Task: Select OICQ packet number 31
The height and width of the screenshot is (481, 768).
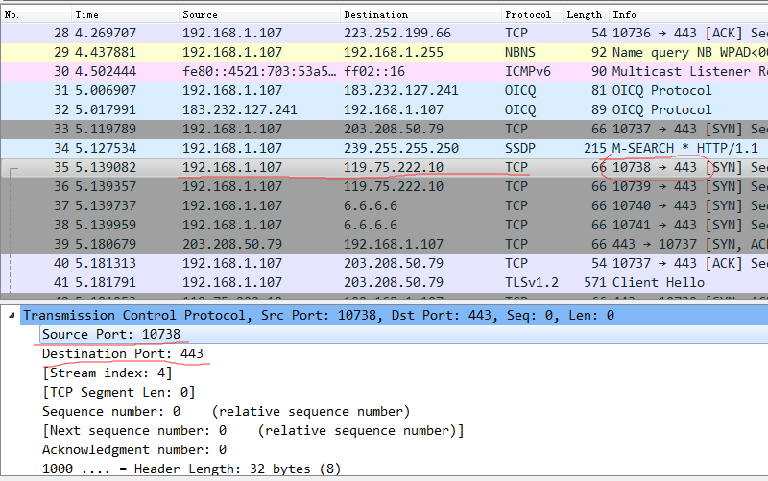Action: [384, 90]
